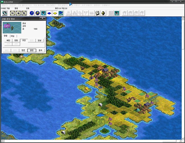Choose the 암살 command button

tap(40, 40)
